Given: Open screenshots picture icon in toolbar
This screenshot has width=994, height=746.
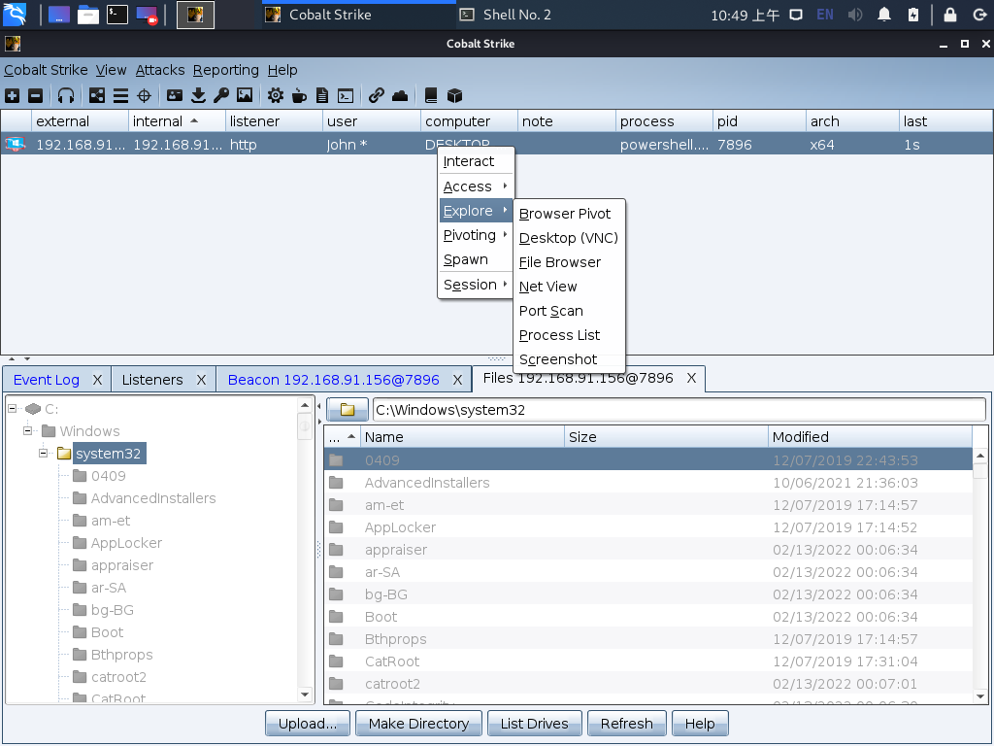Looking at the screenshot, I should tap(245, 95).
